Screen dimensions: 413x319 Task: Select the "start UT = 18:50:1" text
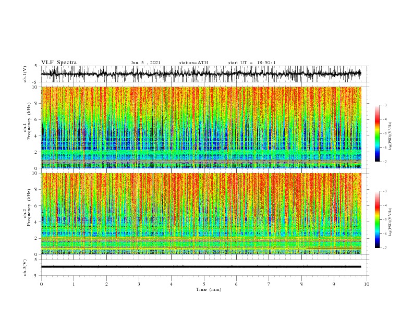(x=252, y=63)
